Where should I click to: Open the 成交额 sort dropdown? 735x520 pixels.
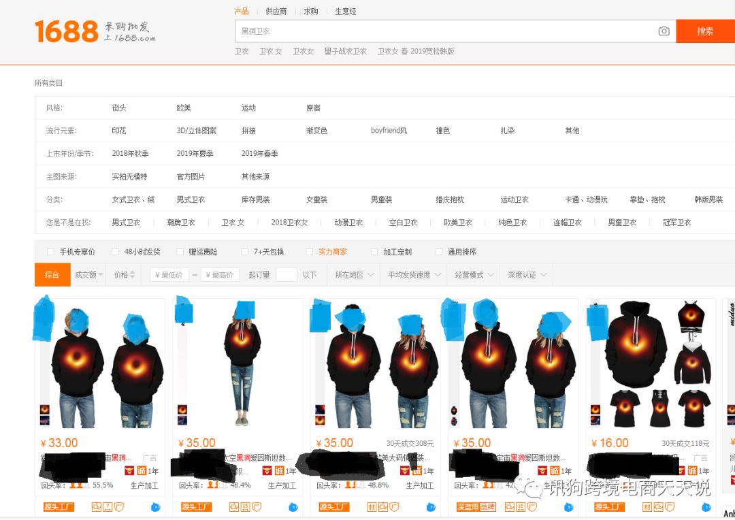point(88,275)
